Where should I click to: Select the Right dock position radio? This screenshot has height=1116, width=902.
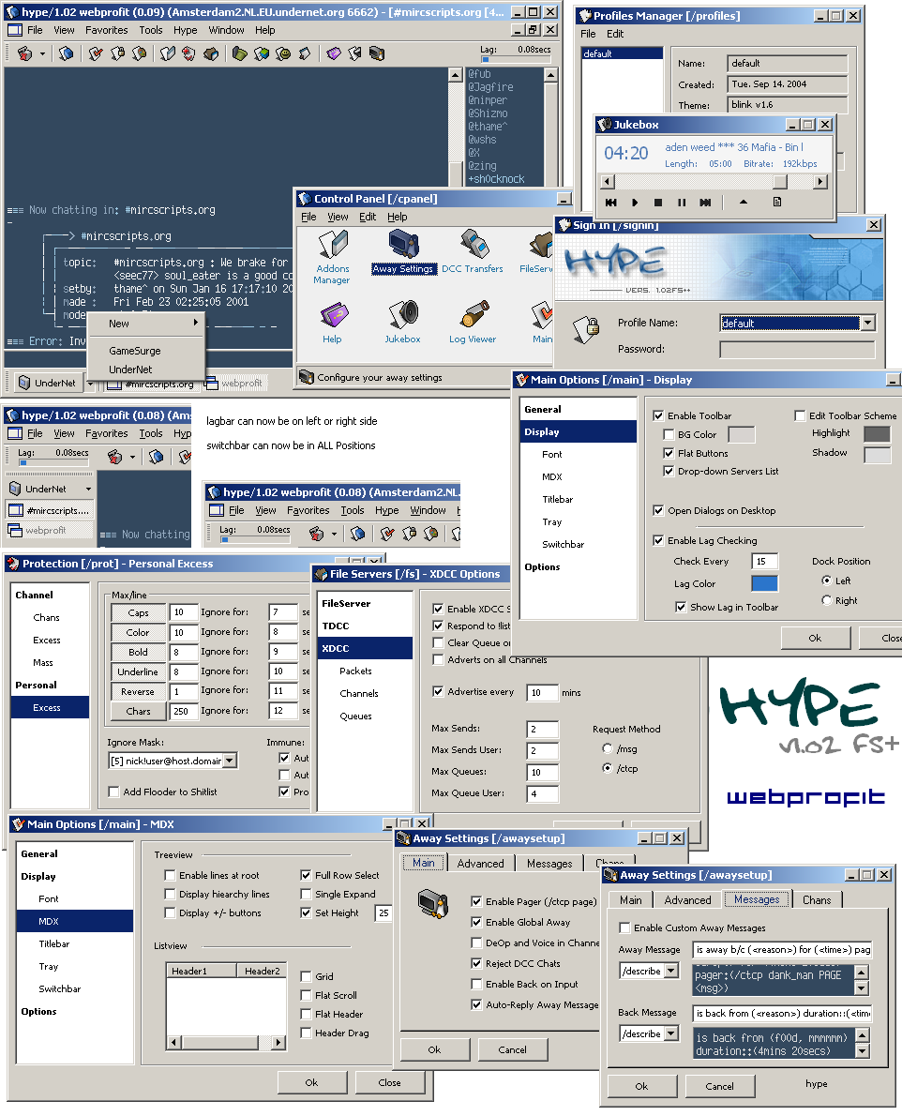point(827,600)
